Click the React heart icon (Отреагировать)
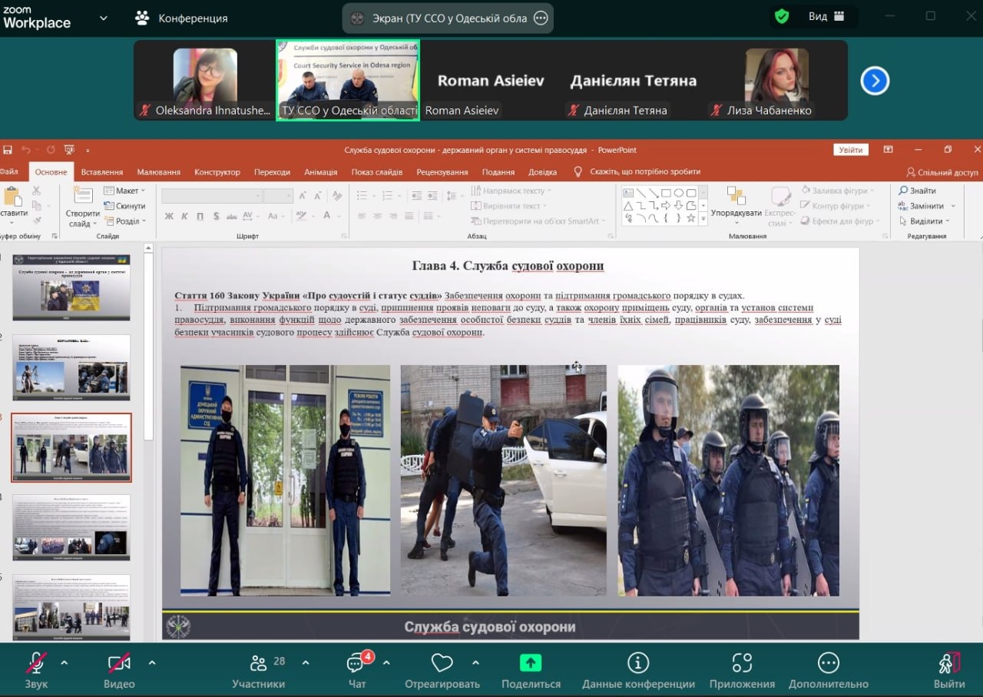The height and width of the screenshot is (697, 983). (442, 663)
